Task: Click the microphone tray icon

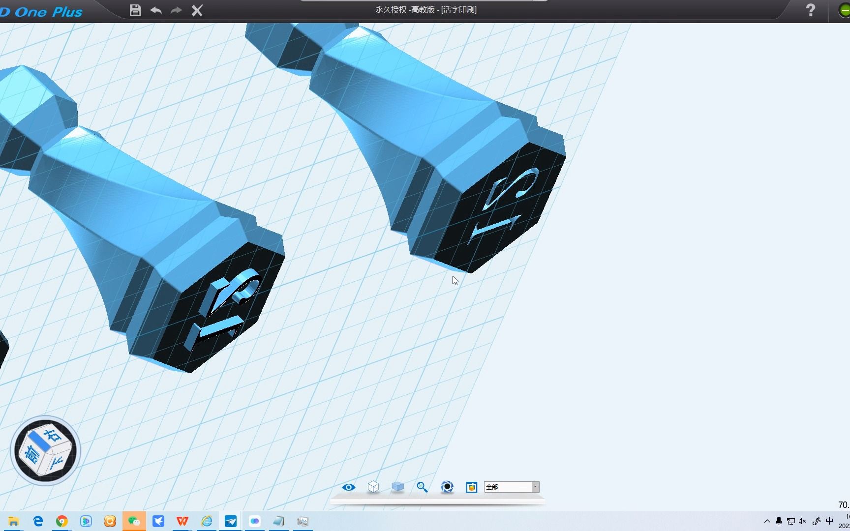Action: coord(779,521)
